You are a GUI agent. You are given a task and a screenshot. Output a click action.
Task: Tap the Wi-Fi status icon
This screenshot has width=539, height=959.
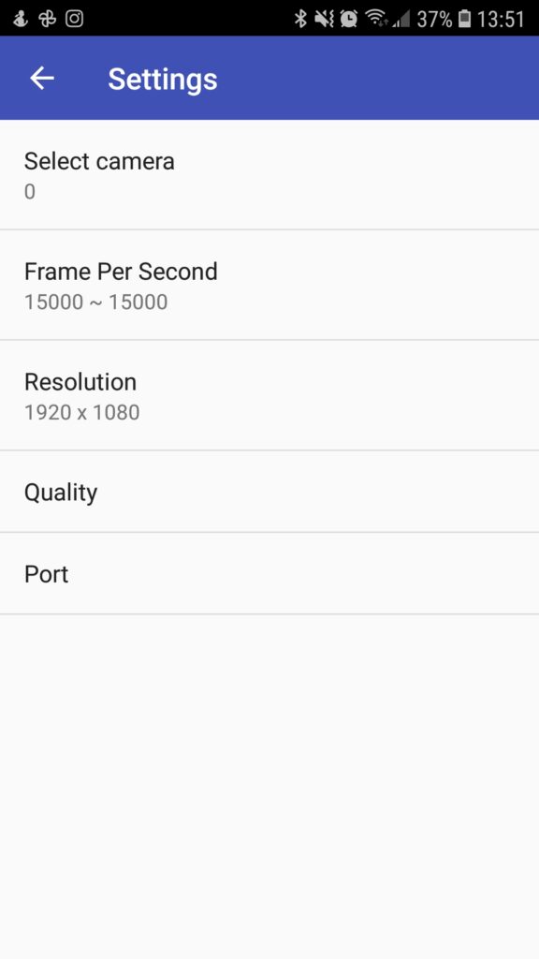coord(376,19)
